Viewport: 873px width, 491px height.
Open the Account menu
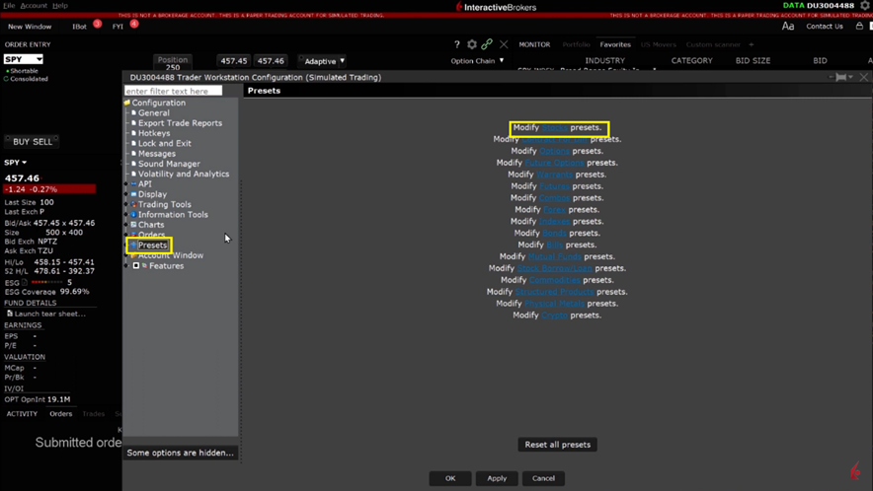coord(34,6)
